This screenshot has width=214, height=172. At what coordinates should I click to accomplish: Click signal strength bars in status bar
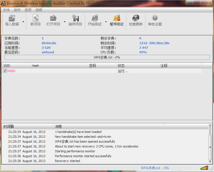tap(204, 168)
